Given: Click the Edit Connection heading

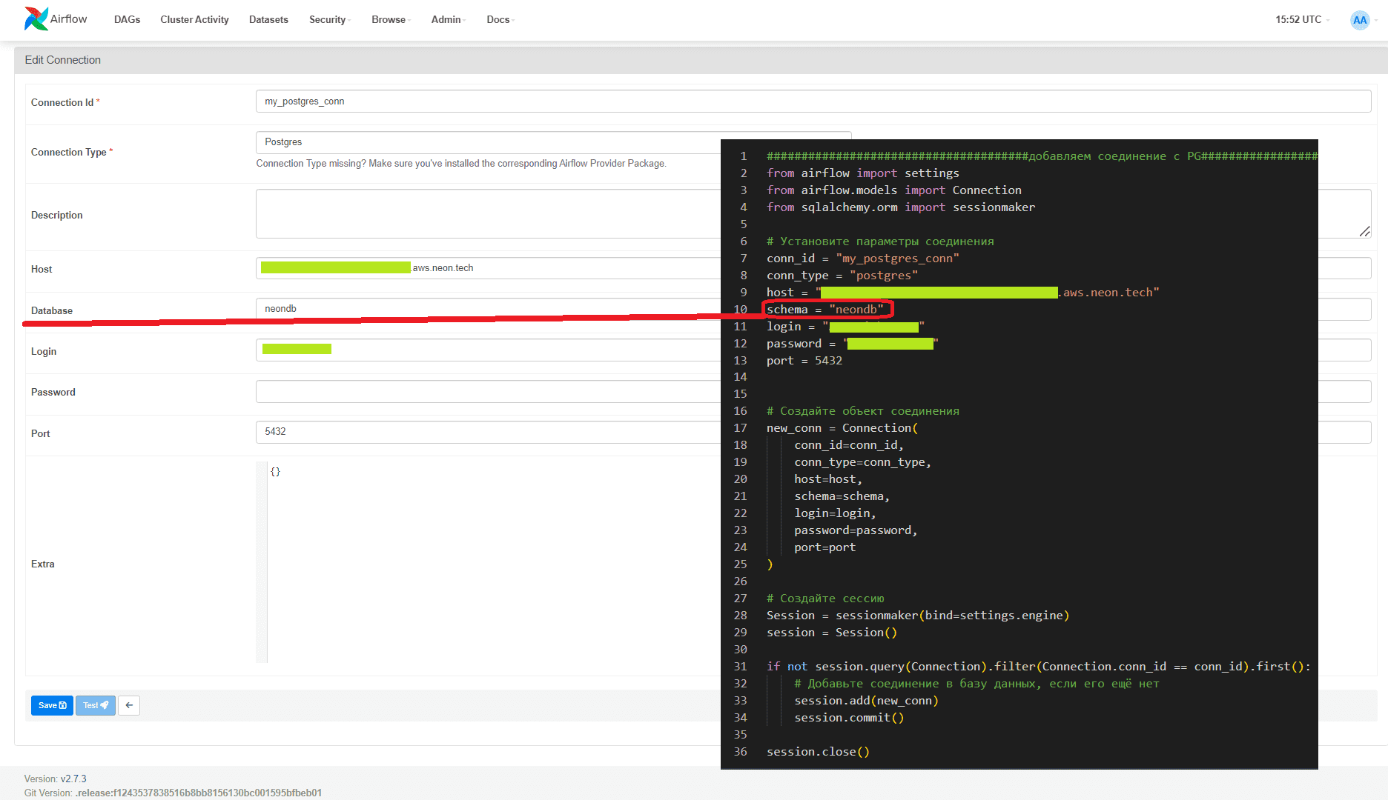Looking at the screenshot, I should click(x=63, y=60).
